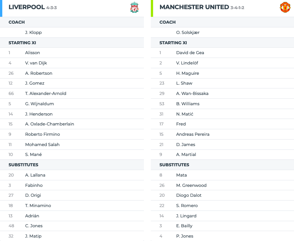The height and width of the screenshot is (241, 294).
Task: Click Mohamed Salah's name
Action: tap(42, 145)
